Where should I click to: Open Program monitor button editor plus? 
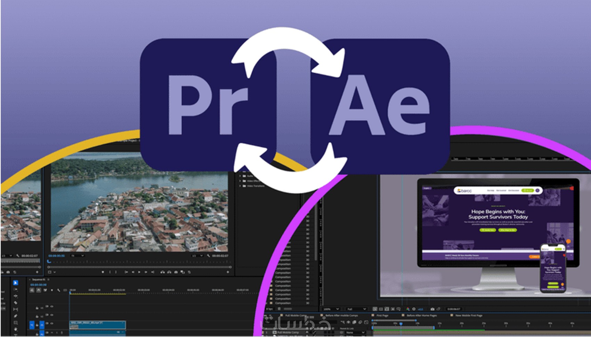point(228,272)
